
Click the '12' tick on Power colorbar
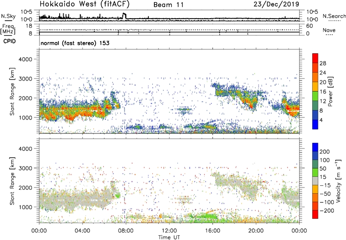[323, 101]
